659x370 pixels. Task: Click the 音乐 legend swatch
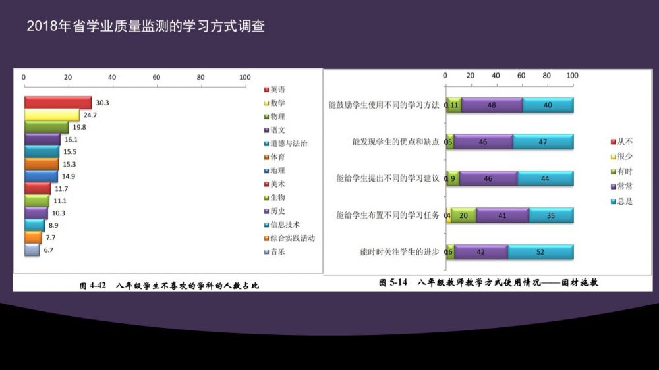(266, 252)
